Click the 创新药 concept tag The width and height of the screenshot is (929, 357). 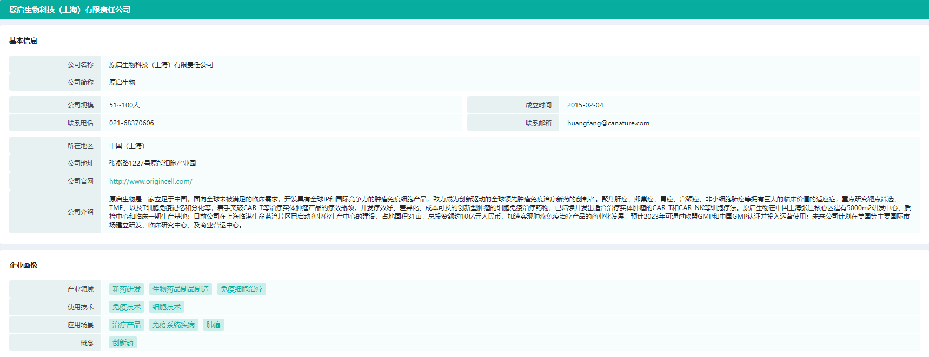123,343
